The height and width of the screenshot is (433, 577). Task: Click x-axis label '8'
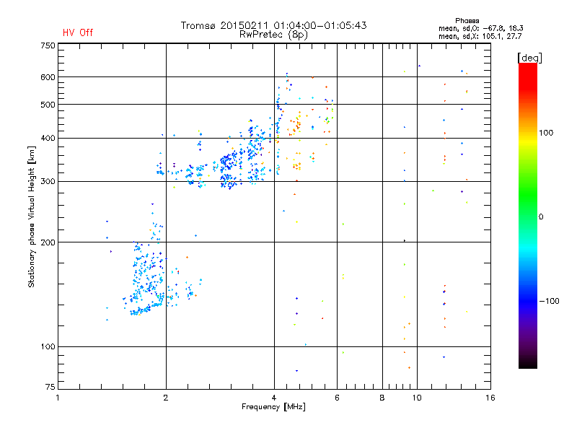(x=382, y=398)
